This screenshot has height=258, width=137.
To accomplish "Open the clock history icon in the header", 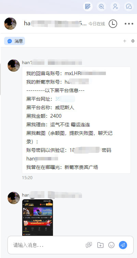I will [113, 24].
